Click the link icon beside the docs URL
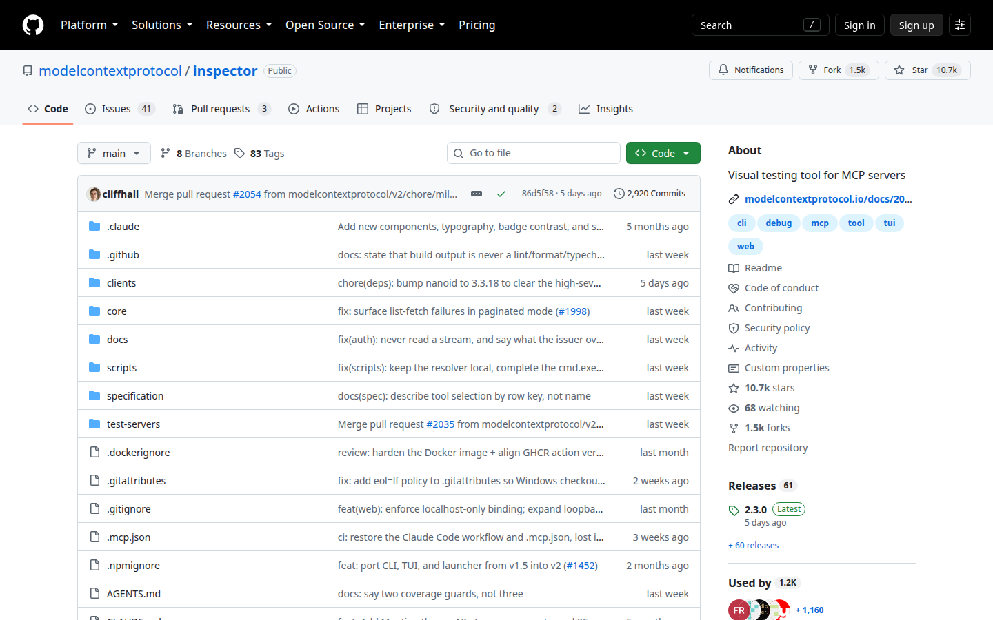Viewport: 993px width, 620px height. pyautogui.click(x=734, y=199)
